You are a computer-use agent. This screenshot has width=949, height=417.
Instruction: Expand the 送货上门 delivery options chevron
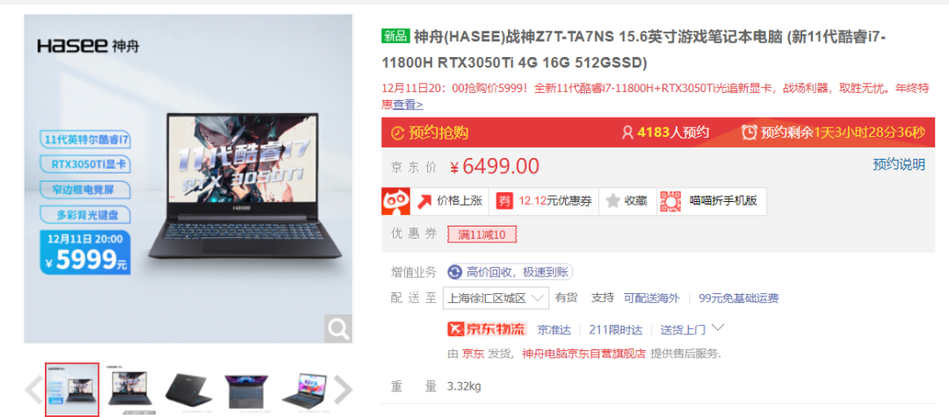click(x=719, y=328)
